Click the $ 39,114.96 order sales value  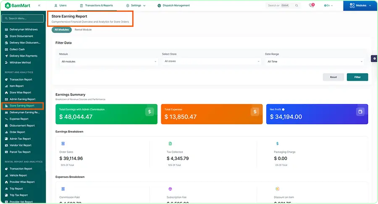click(x=71, y=159)
